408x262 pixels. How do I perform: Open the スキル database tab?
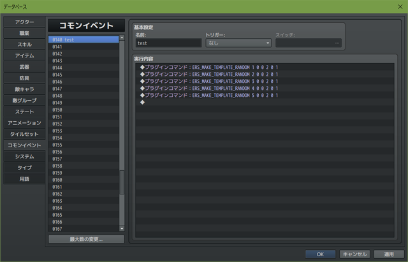point(24,45)
